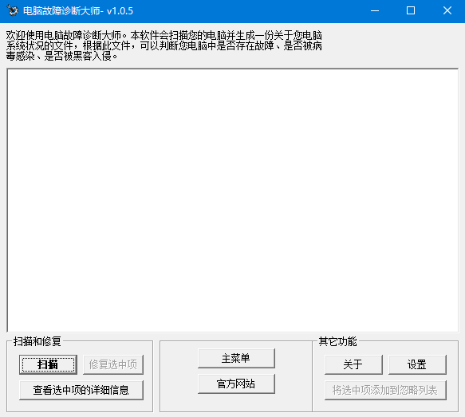
Task: Click the disabled 修复选中项 button
Action: pos(113,364)
